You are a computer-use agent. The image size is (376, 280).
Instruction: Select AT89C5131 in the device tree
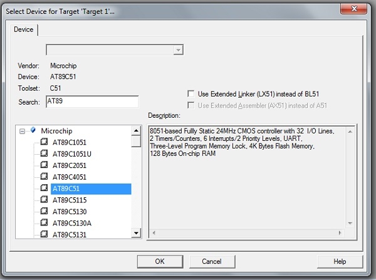click(70, 235)
